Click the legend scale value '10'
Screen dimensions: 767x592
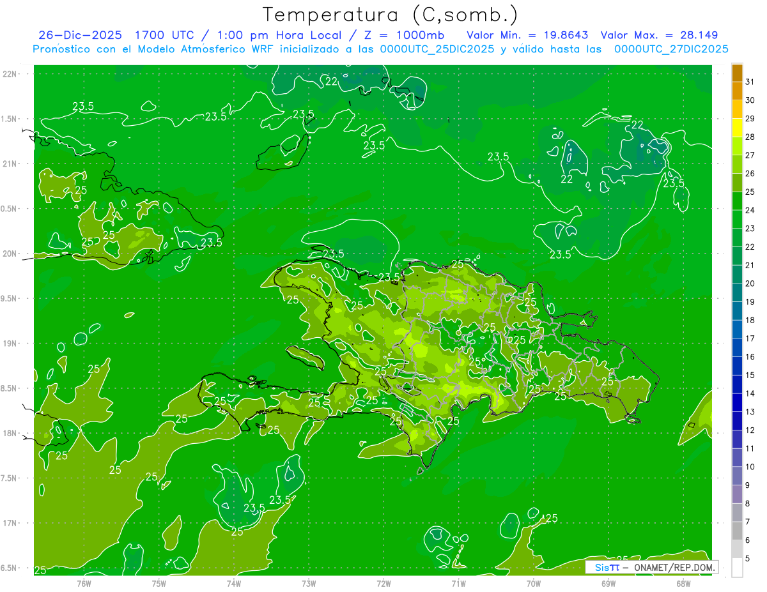coord(750,467)
